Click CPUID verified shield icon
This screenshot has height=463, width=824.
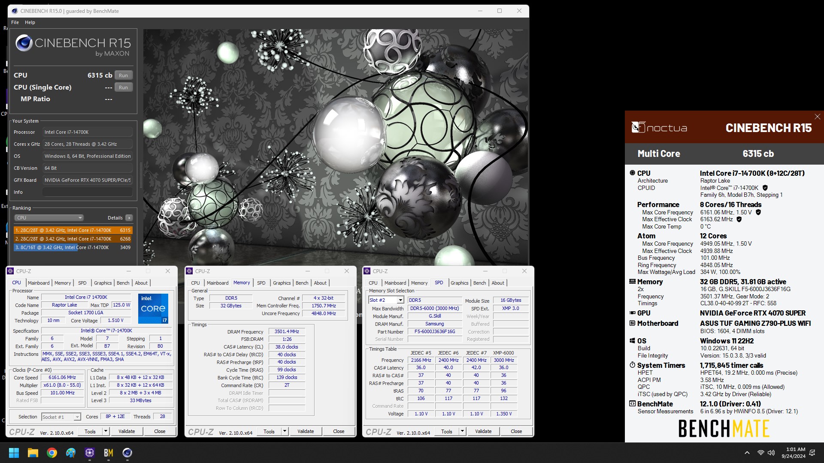click(765, 188)
